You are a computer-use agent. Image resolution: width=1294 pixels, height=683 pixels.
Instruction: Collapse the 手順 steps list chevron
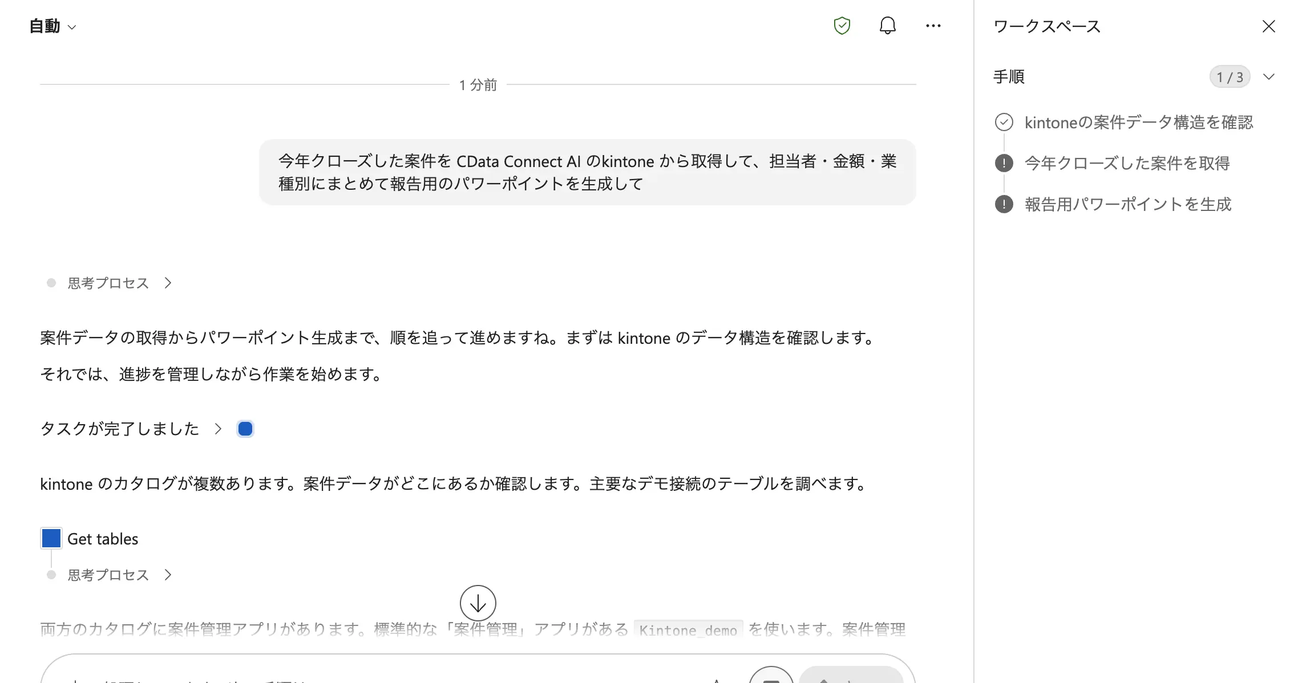(x=1269, y=77)
